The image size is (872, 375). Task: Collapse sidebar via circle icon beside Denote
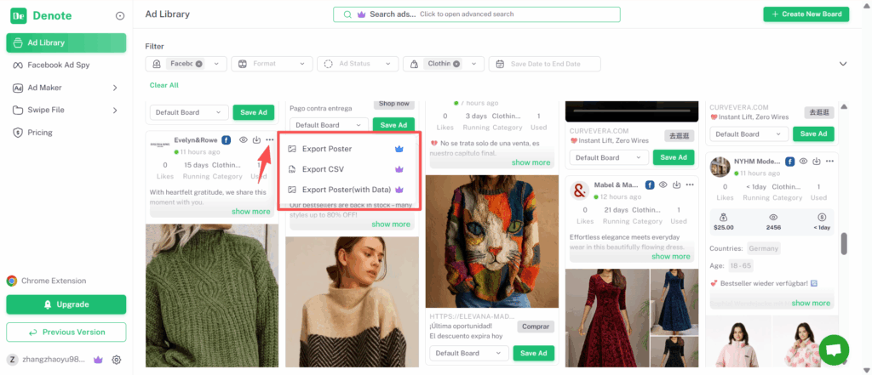click(119, 16)
